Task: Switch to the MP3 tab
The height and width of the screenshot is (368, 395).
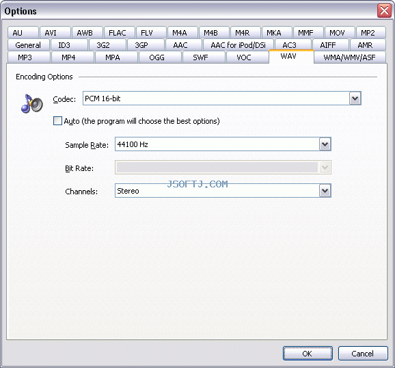Action: 29,57
